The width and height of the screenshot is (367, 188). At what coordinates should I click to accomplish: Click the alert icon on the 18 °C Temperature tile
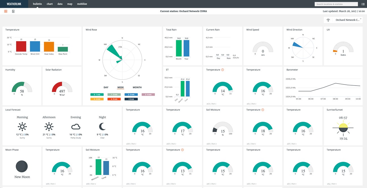pos(263,110)
